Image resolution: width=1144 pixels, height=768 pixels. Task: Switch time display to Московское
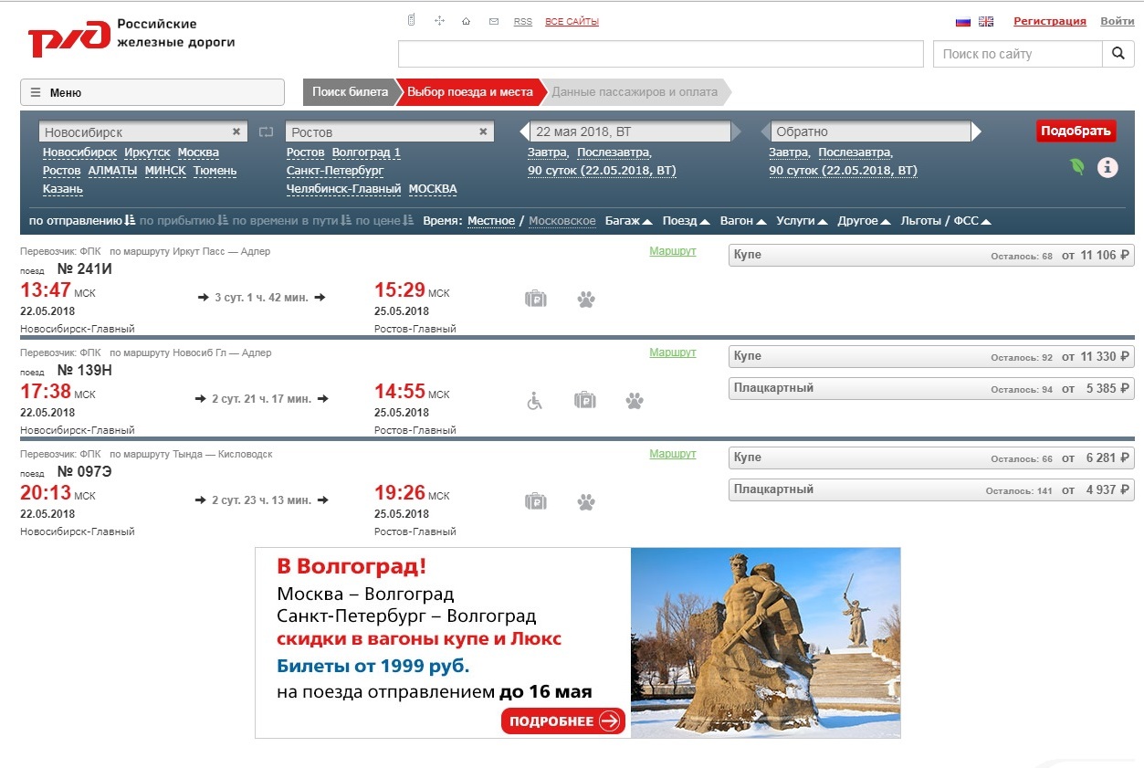coord(562,221)
